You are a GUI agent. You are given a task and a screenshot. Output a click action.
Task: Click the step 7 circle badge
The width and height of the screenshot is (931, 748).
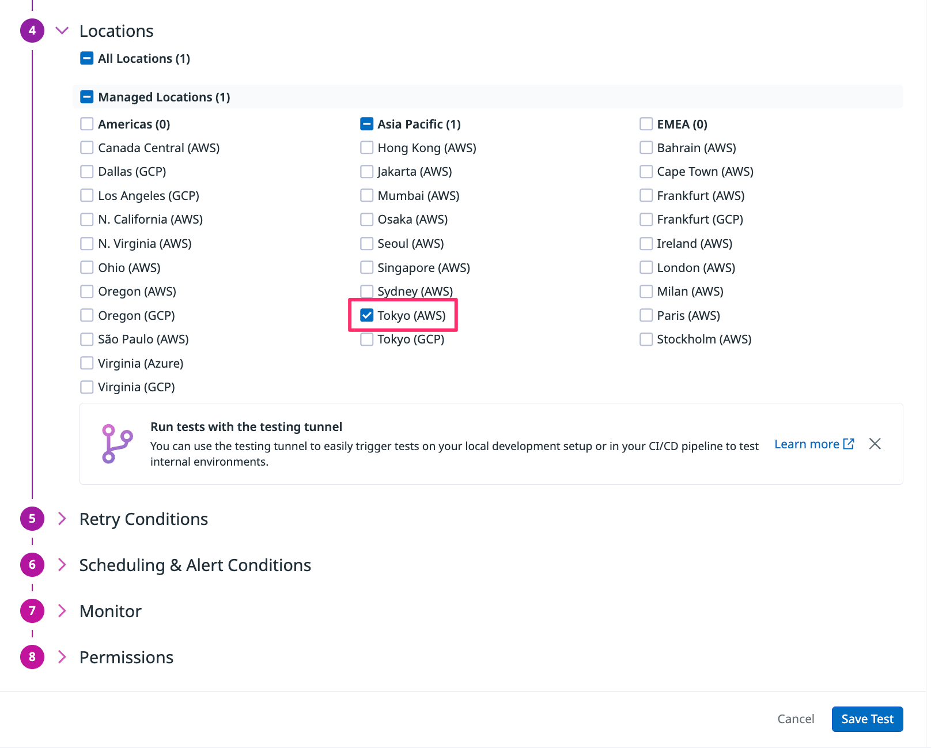click(32, 611)
